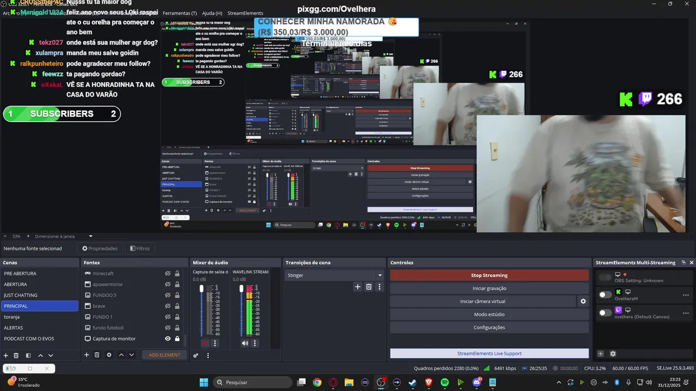Open Filtros for selected source
Screen dimensions: 696x391
click(x=140, y=248)
